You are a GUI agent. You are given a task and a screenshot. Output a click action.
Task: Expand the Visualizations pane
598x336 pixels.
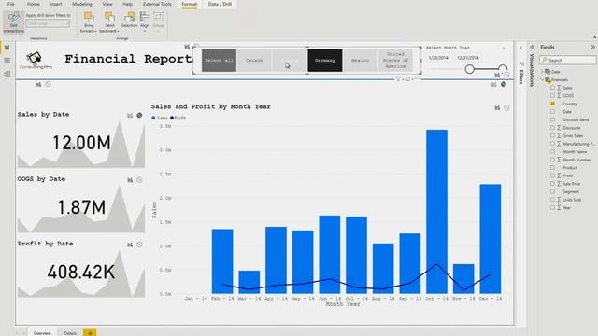click(532, 48)
